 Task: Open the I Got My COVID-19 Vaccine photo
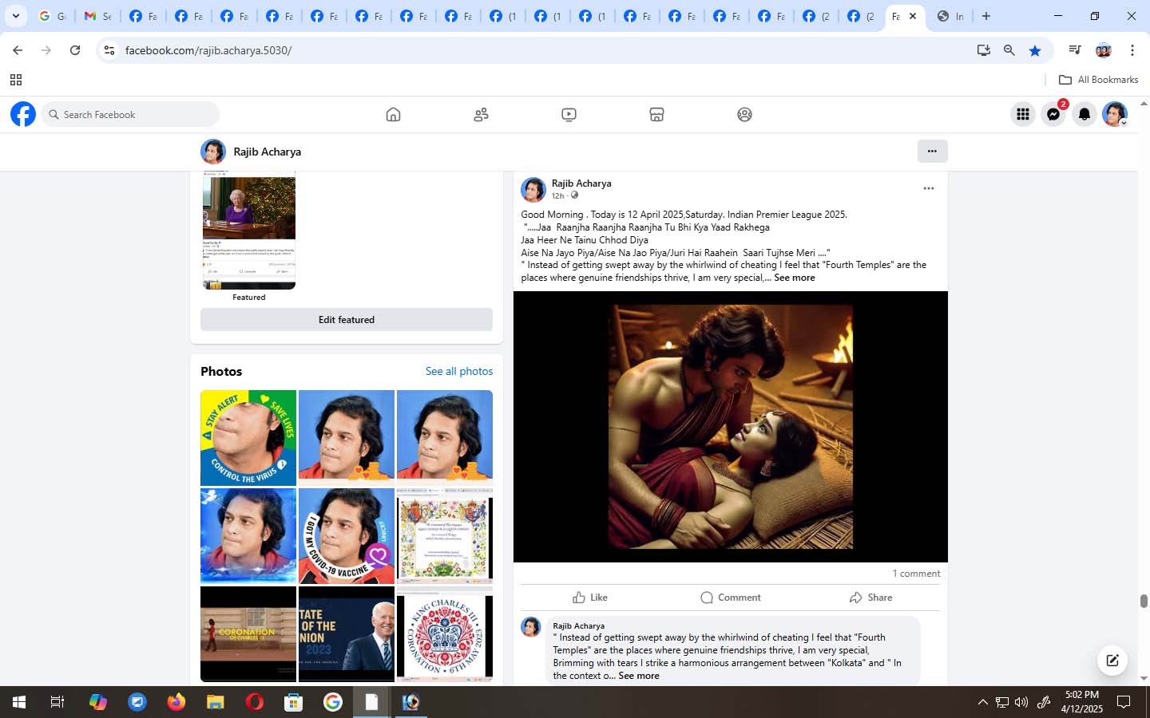click(347, 536)
